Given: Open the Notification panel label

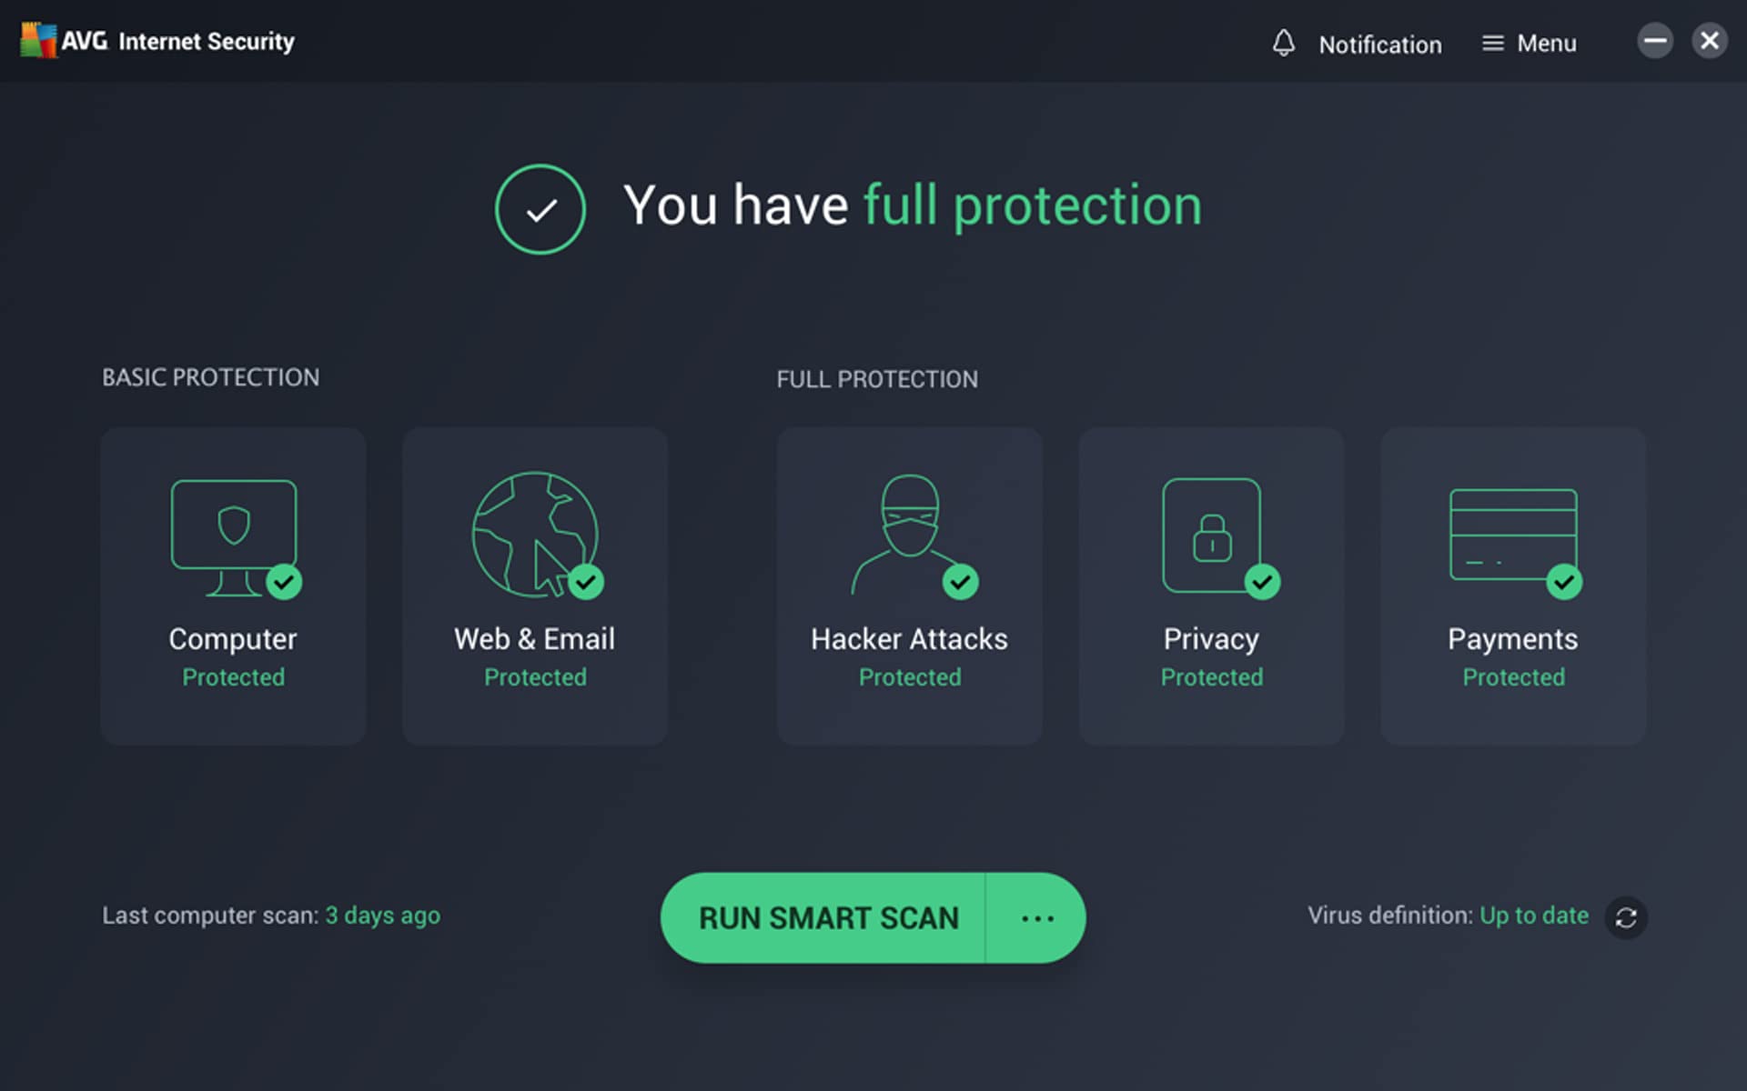Looking at the screenshot, I should point(1379,45).
